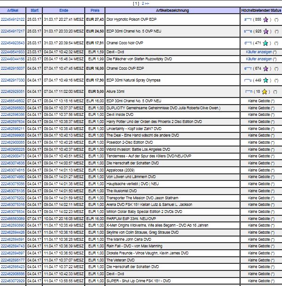
Task: Click end time '31.03.17 20:27:41 MESZ'
Action: point(64,19)
